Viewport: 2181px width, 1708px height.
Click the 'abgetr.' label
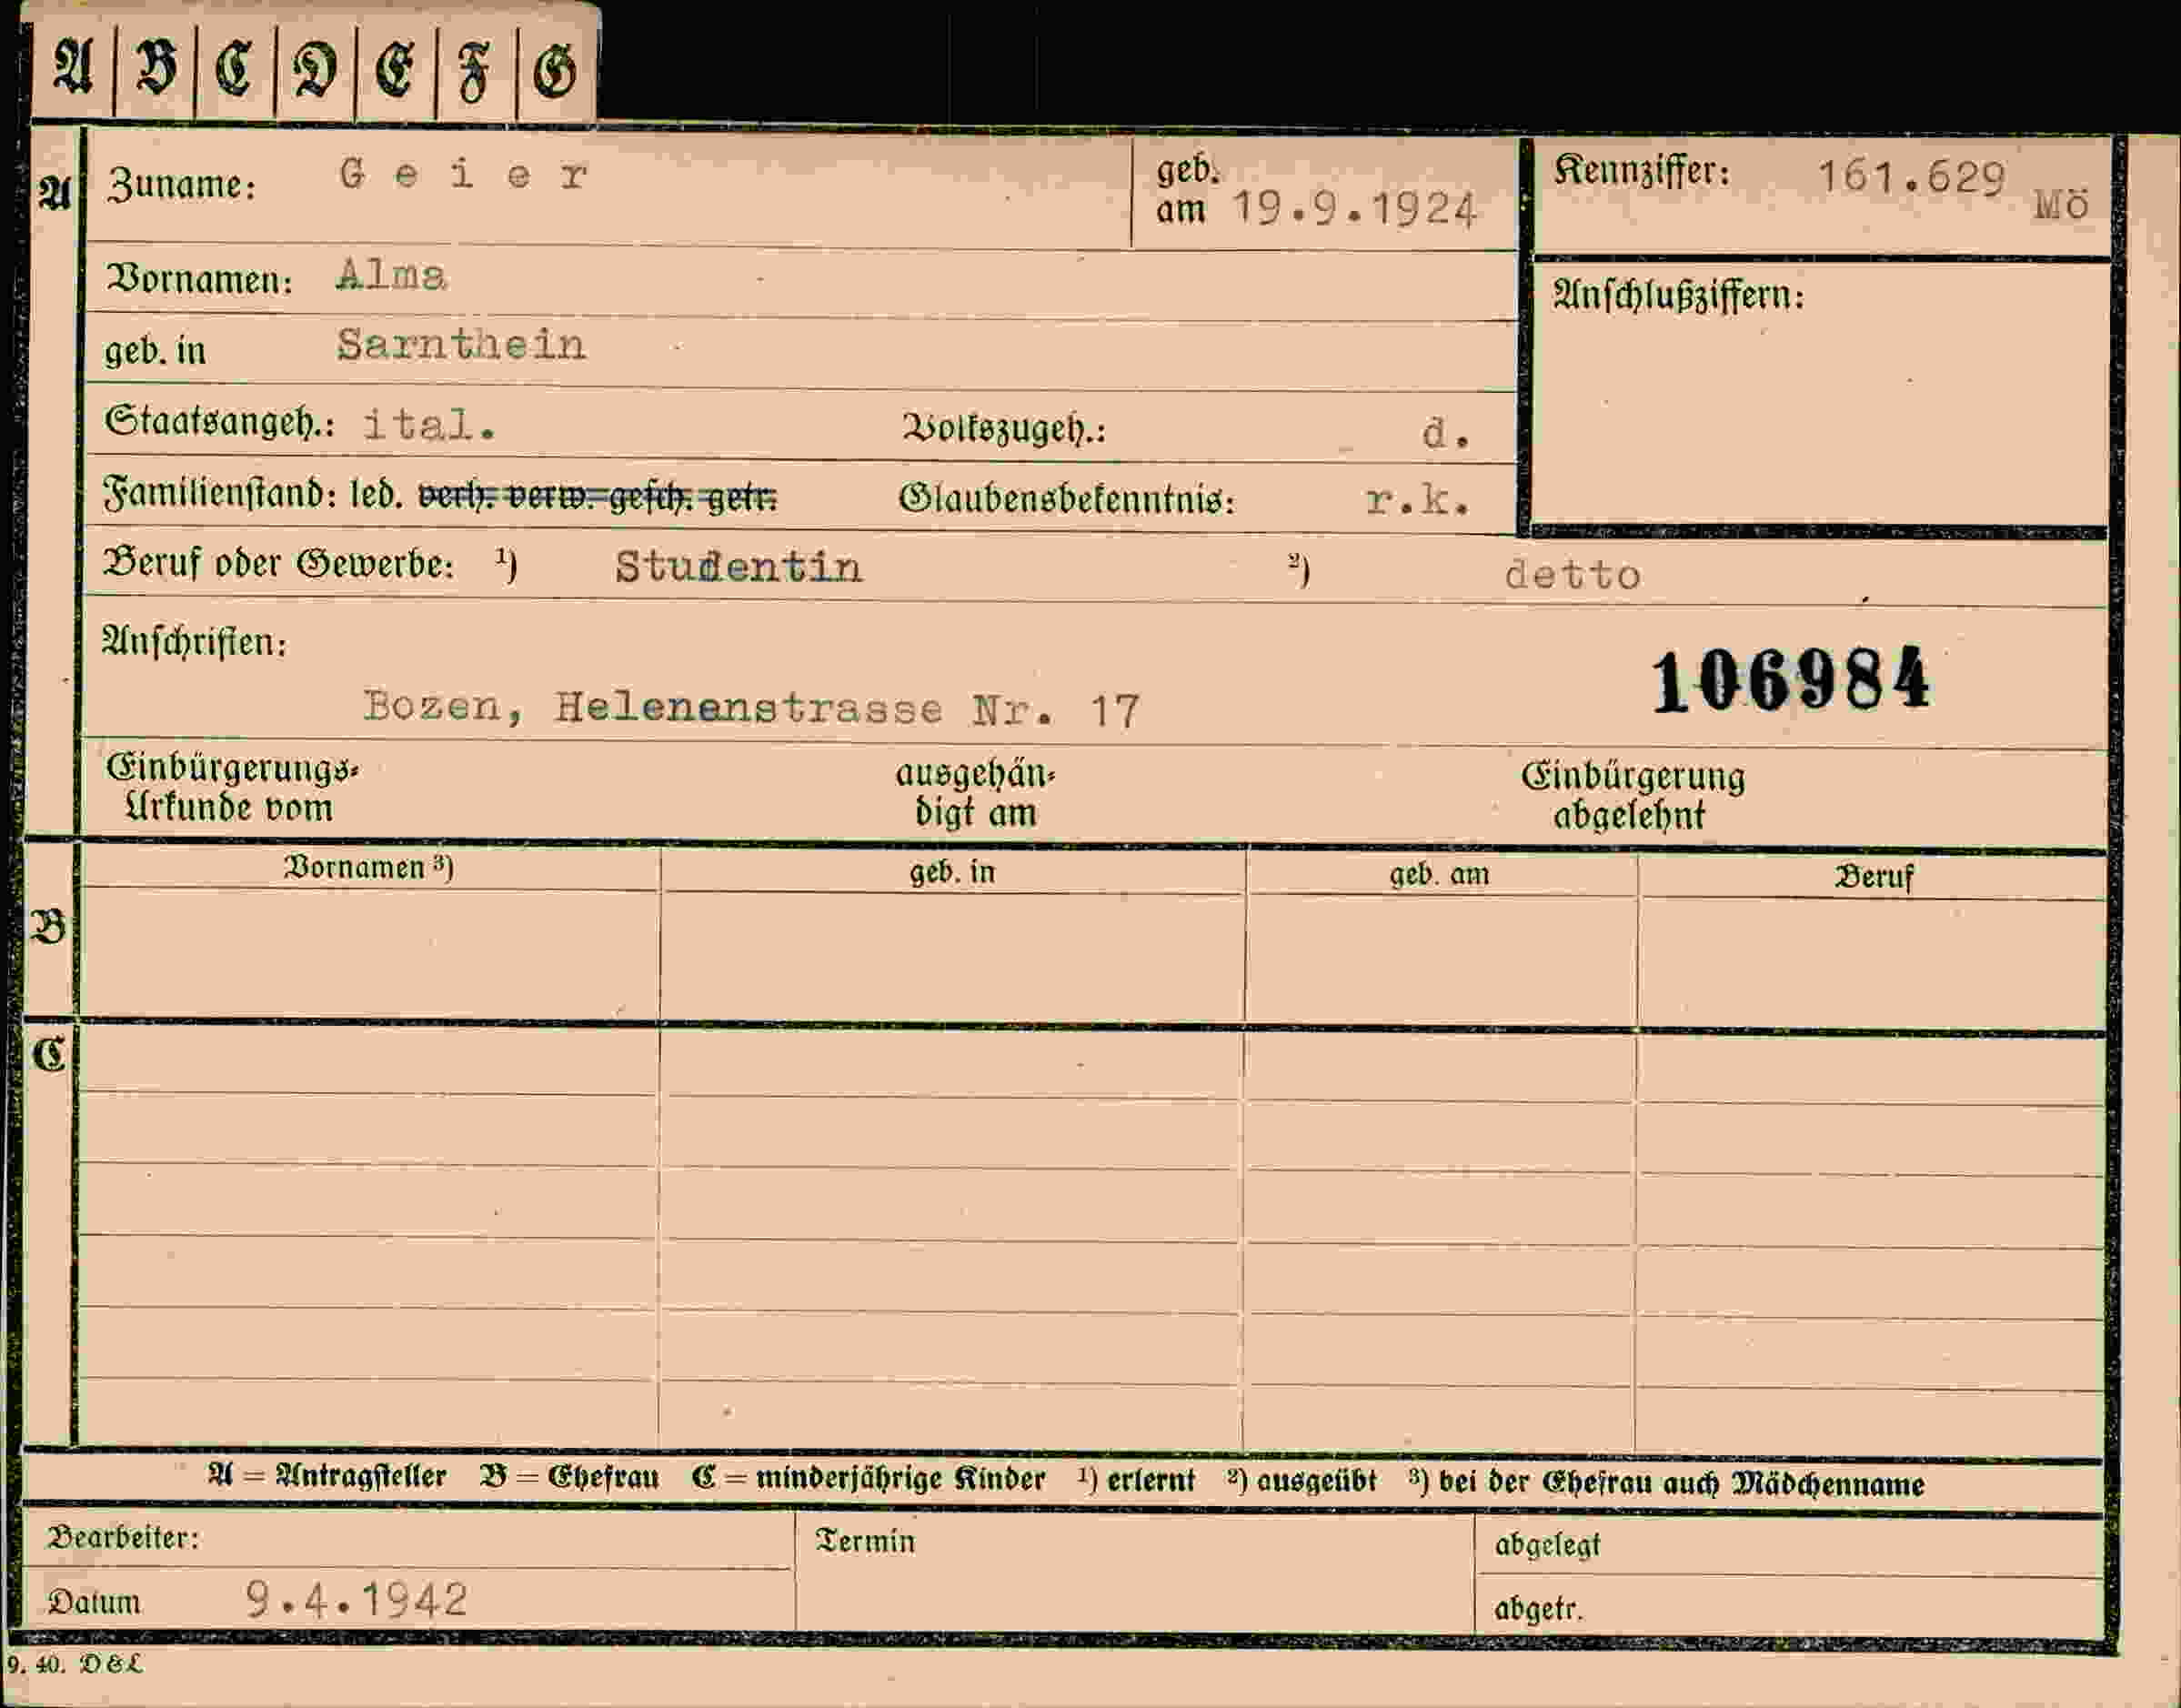coord(1538,1608)
